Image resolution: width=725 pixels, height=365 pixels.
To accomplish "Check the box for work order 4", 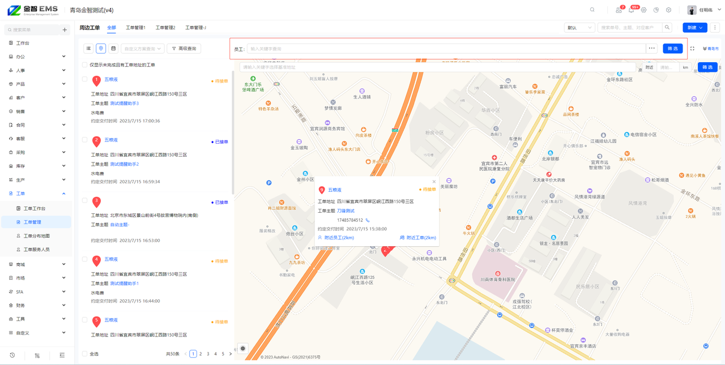I will 85,259.
